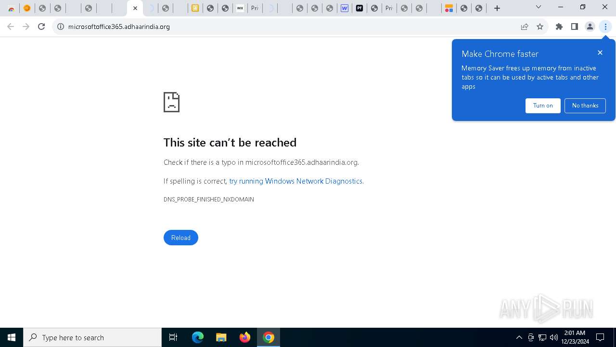Open the taskbar clock showing 2:01 AM
This screenshot has height=347, width=616.
coord(575,337)
